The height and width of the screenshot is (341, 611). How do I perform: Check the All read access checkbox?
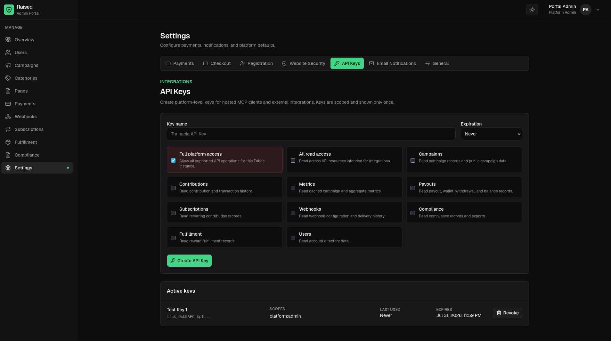[293, 160]
